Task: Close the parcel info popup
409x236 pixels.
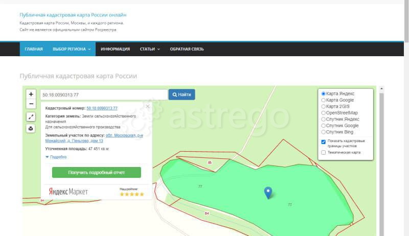Action: pyautogui.click(x=148, y=107)
